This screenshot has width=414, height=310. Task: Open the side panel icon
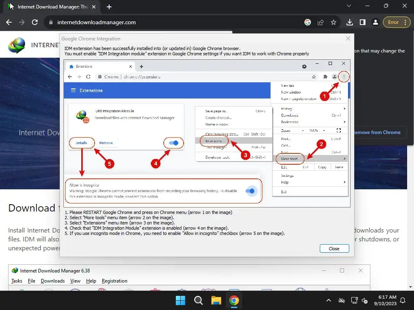[363, 23]
